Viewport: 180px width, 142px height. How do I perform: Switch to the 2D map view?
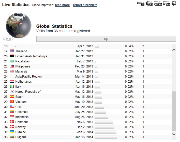[141, 4]
